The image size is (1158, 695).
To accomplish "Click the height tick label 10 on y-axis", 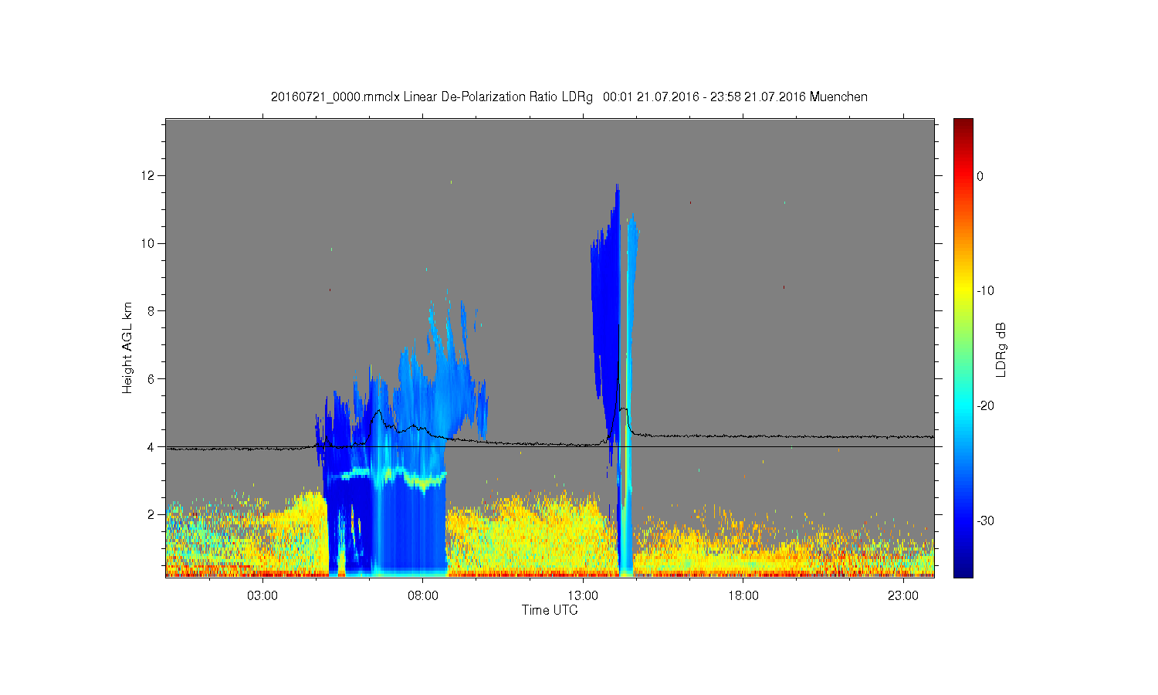I will click(148, 243).
